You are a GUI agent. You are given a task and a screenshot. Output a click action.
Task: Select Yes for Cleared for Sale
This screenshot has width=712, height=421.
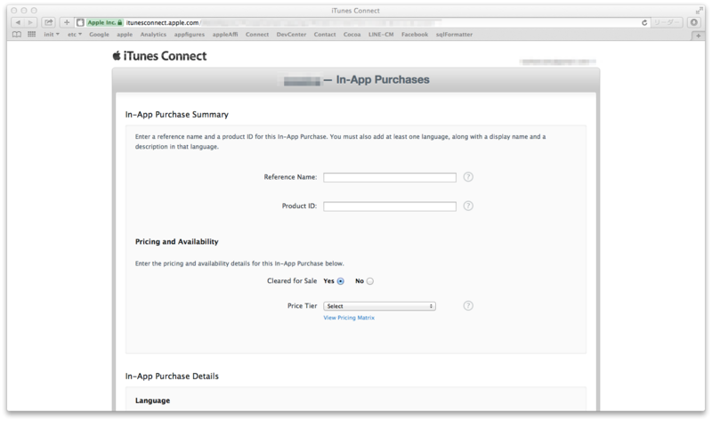pyautogui.click(x=341, y=281)
